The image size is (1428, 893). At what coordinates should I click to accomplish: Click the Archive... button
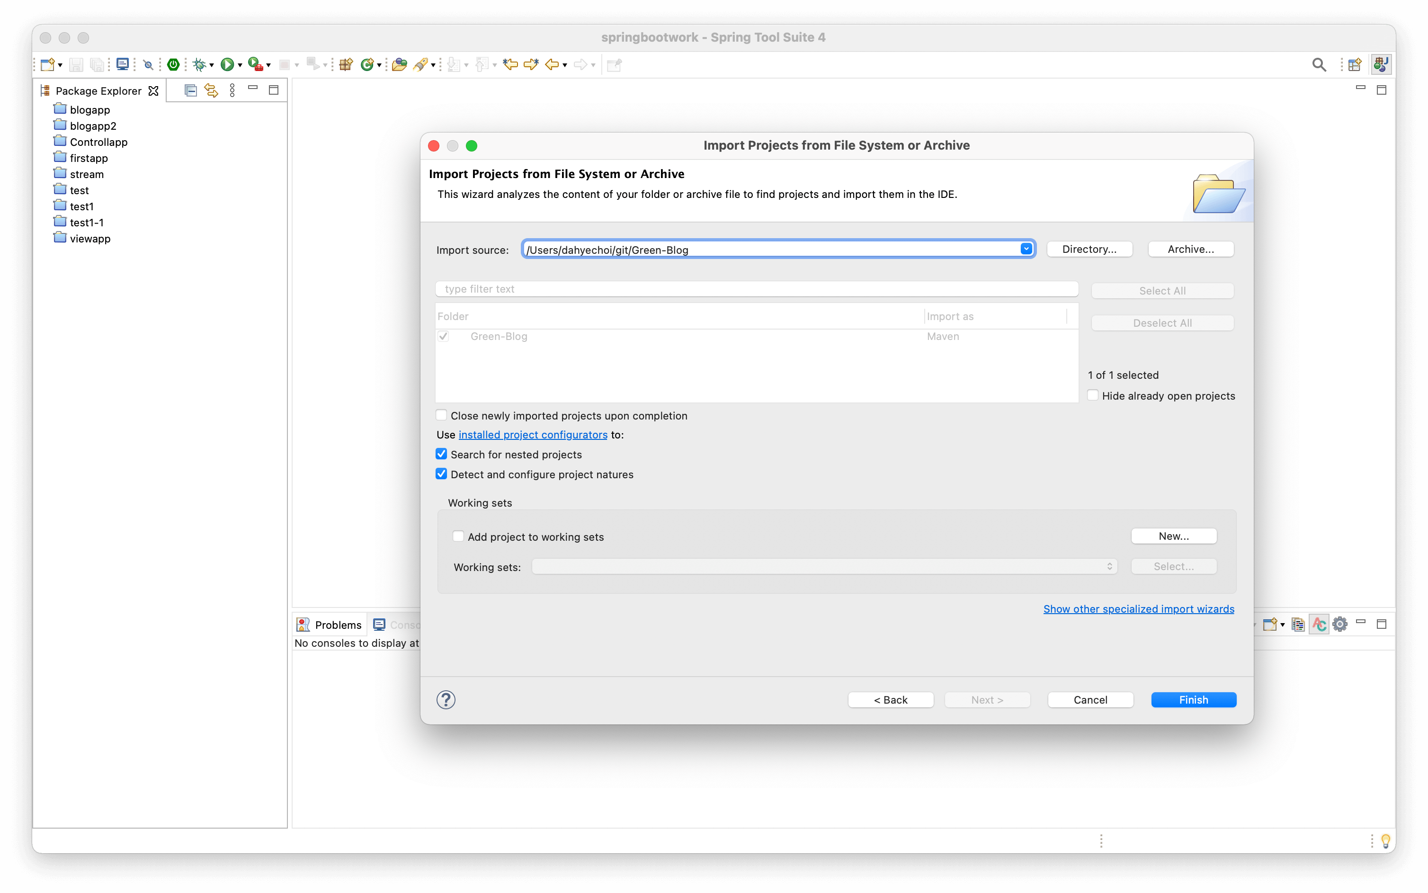1191,249
